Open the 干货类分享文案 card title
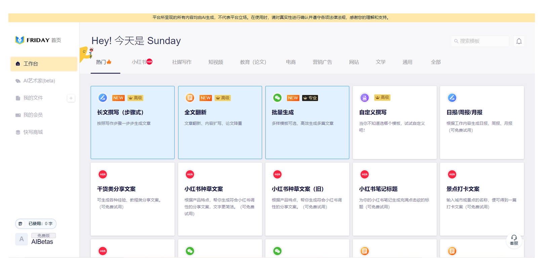 pyautogui.click(x=116, y=189)
